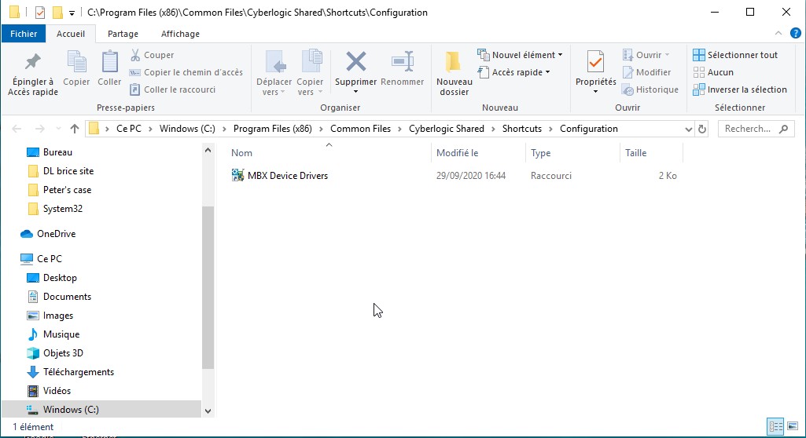Click Aucun to deselect all
Screen dimensions: 806x438
[713, 72]
